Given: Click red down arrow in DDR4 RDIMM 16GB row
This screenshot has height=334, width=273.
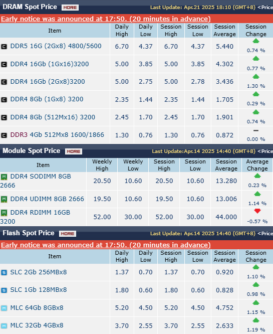Looking at the screenshot, I should click(x=257, y=211).
